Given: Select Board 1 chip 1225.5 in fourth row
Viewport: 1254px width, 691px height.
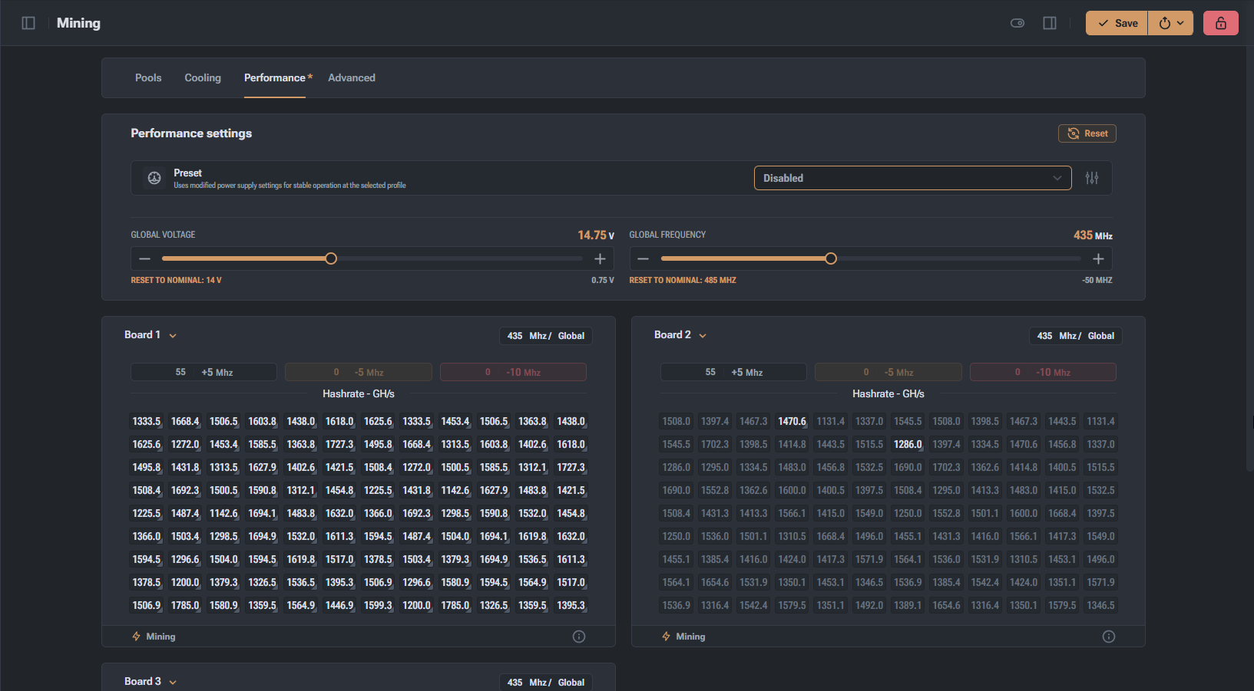Looking at the screenshot, I should [x=378, y=490].
